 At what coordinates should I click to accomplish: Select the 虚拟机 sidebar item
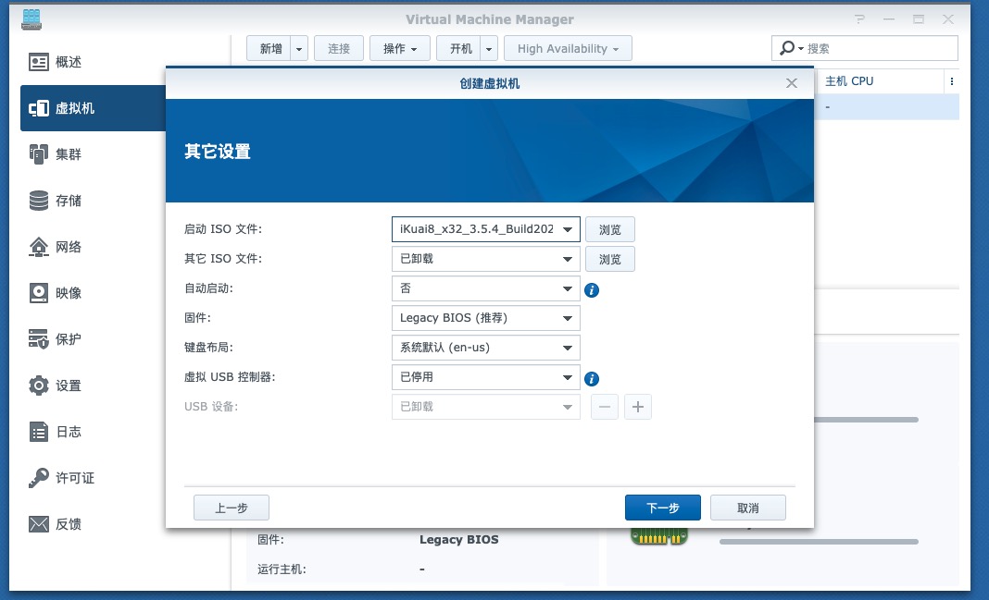click(x=94, y=108)
